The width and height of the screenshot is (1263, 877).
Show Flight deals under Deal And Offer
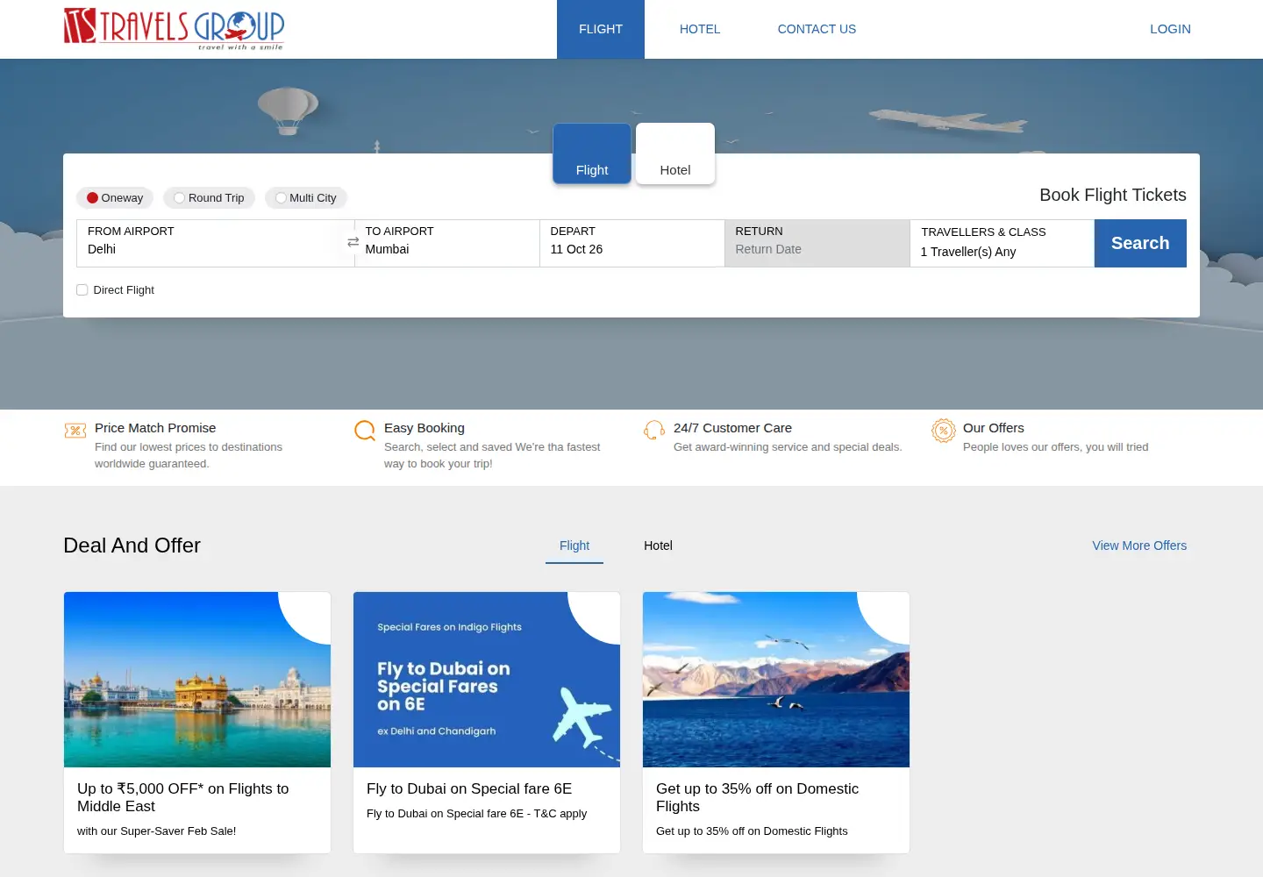(574, 545)
